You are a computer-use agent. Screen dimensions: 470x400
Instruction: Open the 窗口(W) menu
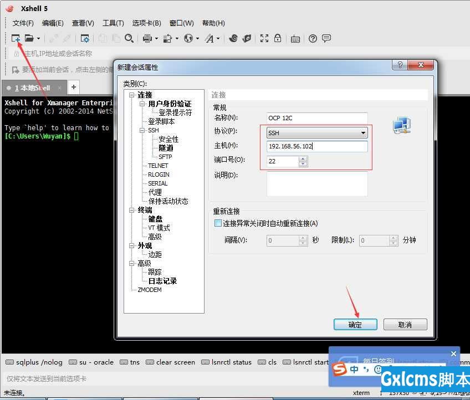[182, 23]
